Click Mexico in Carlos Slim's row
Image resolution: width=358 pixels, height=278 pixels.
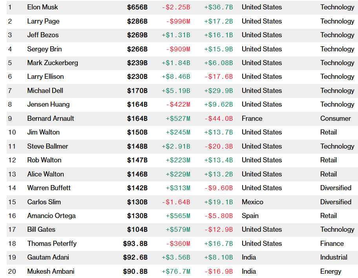tap(252, 202)
